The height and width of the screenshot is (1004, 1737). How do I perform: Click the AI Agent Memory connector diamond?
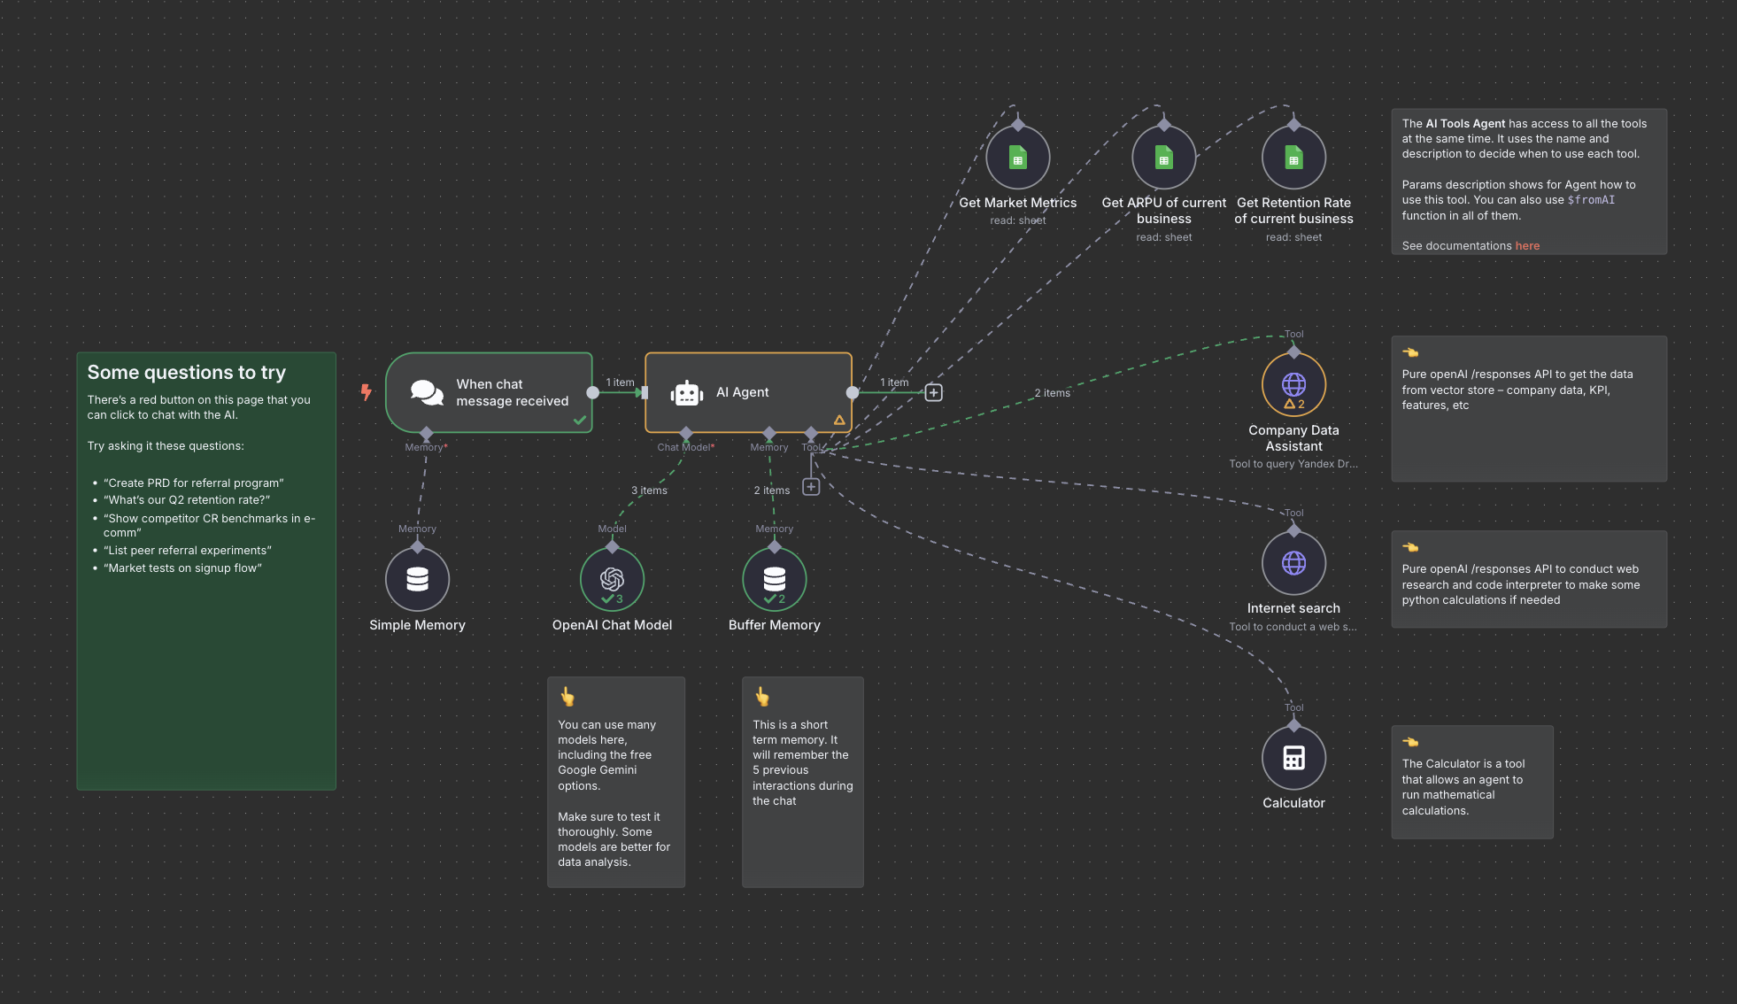(768, 433)
